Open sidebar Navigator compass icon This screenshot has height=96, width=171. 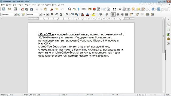point(168,43)
